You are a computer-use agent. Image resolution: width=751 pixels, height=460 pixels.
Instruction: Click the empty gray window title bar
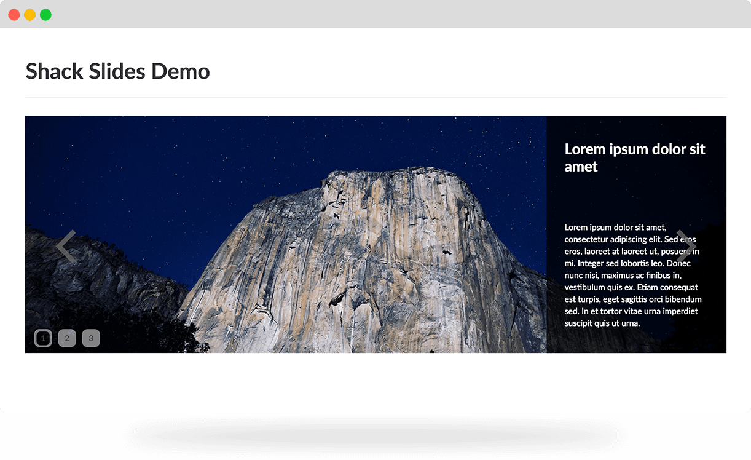pos(369,14)
